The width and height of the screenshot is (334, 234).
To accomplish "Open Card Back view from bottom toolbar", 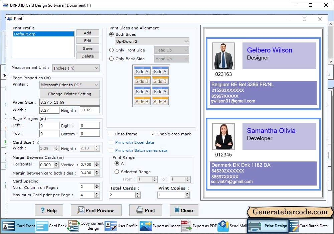I will (x=51, y=226).
